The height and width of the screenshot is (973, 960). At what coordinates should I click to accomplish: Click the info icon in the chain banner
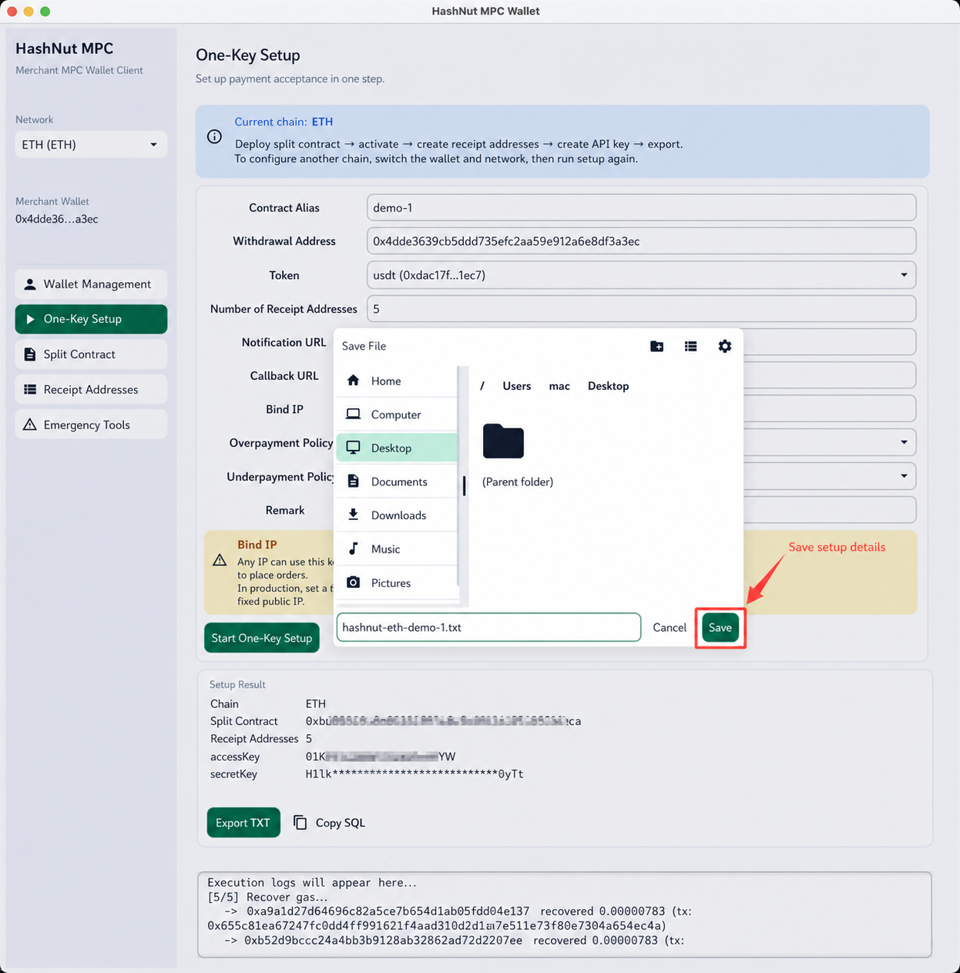coord(214,136)
